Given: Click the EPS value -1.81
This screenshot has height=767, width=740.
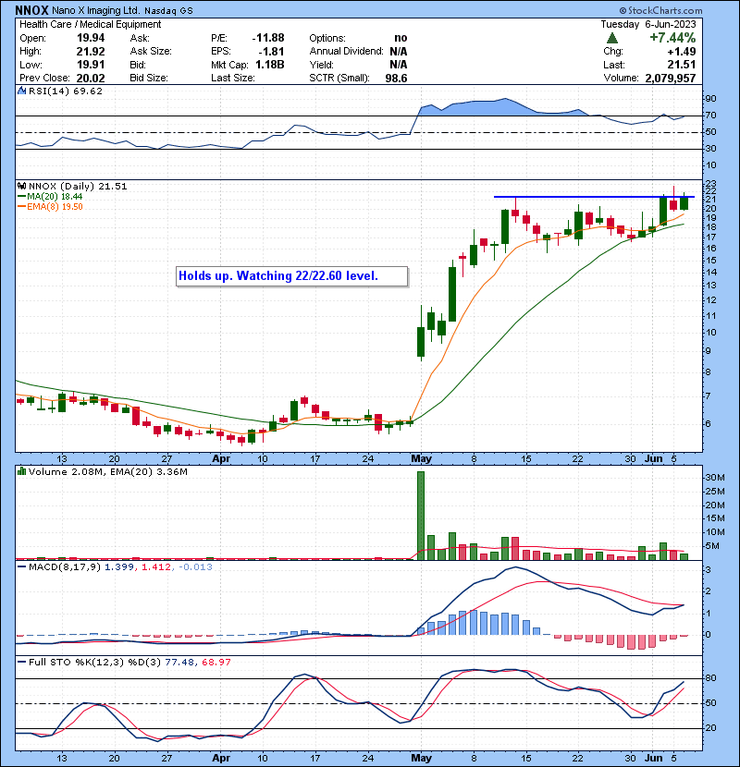Looking at the screenshot, I should pos(273,51).
